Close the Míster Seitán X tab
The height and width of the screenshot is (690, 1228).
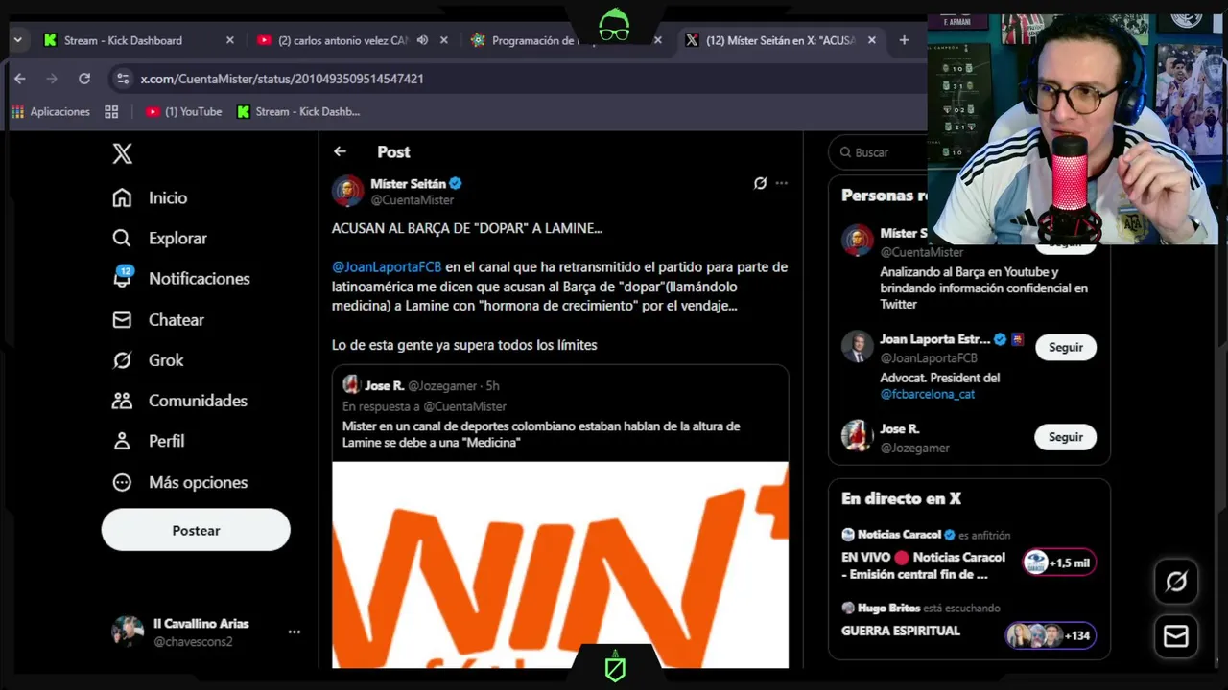pyautogui.click(x=872, y=40)
